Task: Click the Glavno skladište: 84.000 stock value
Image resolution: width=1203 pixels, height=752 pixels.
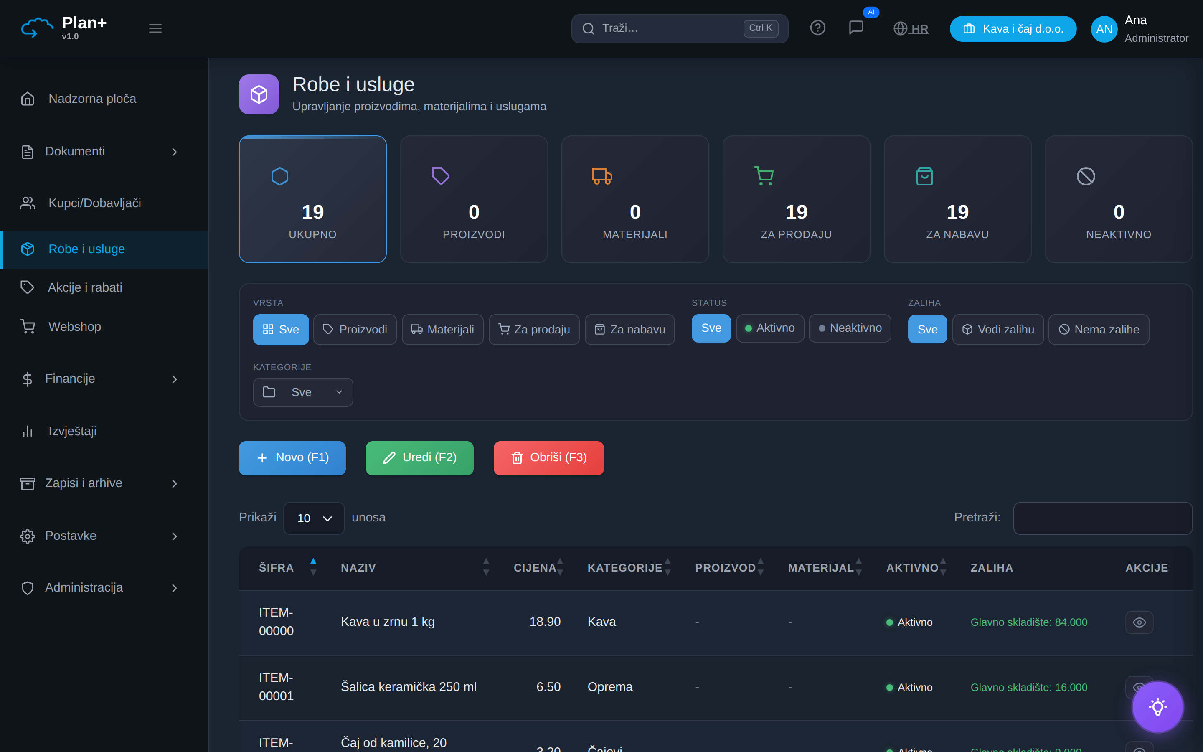Action: tap(1029, 622)
